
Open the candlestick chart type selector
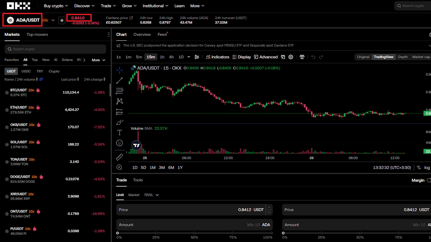click(x=197, y=57)
